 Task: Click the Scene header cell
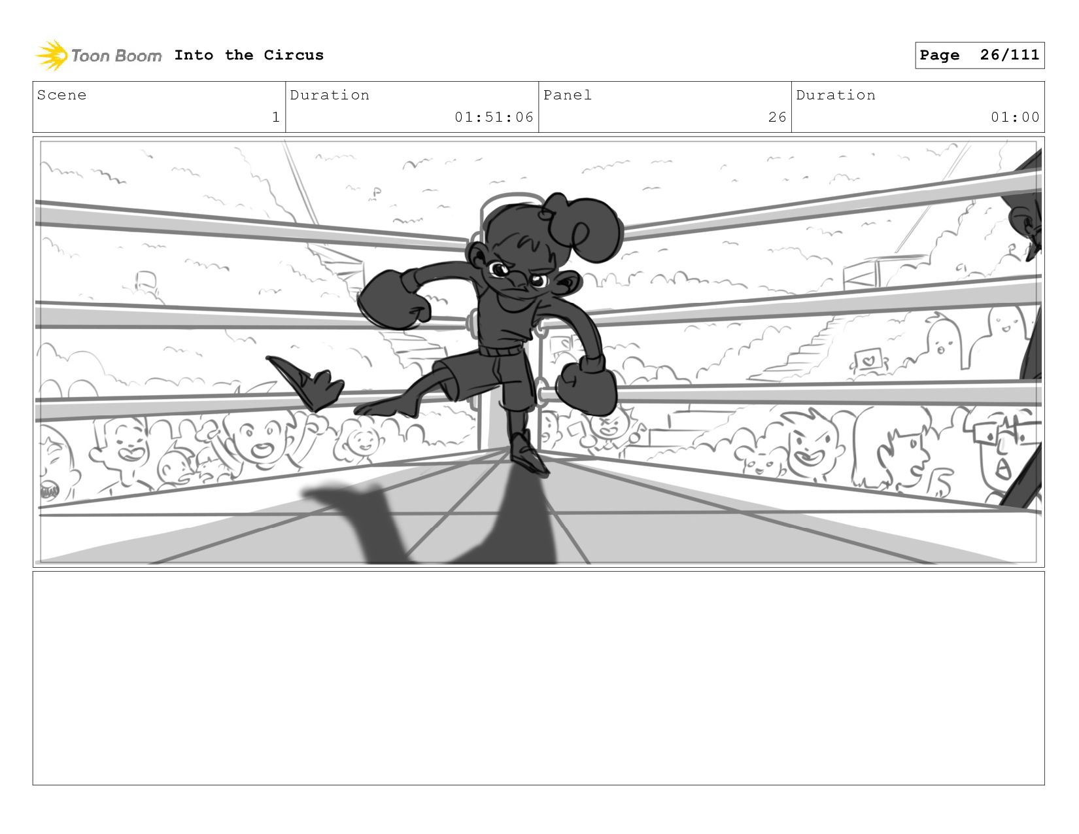[x=159, y=107]
